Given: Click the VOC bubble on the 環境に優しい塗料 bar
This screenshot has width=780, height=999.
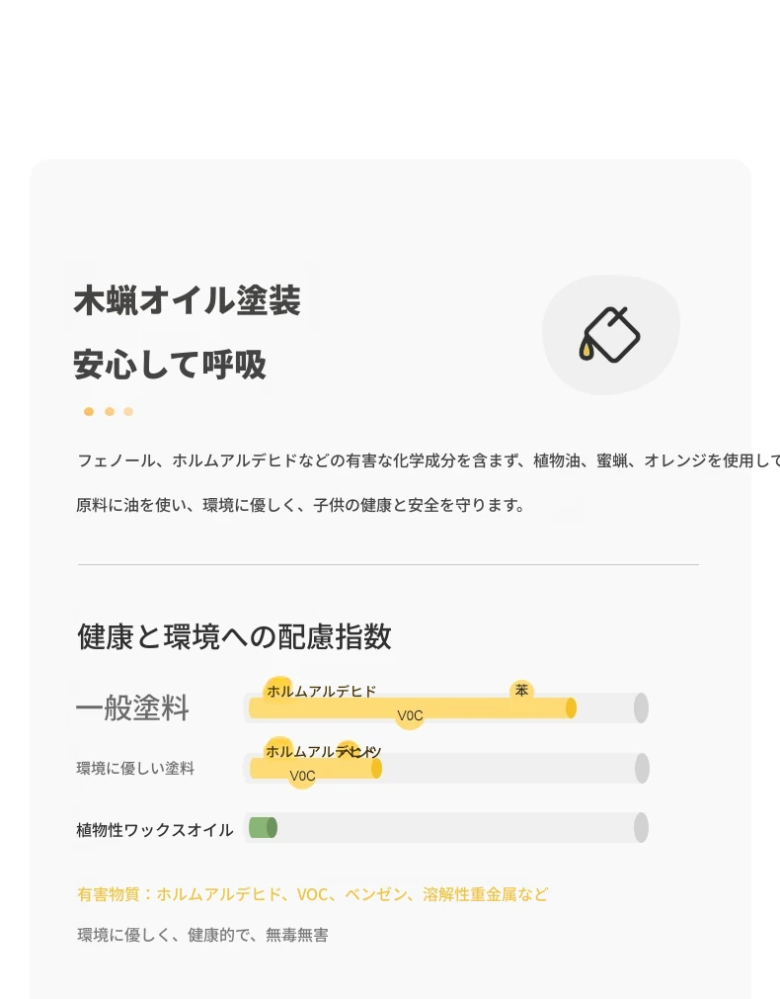Looking at the screenshot, I should tap(302, 776).
